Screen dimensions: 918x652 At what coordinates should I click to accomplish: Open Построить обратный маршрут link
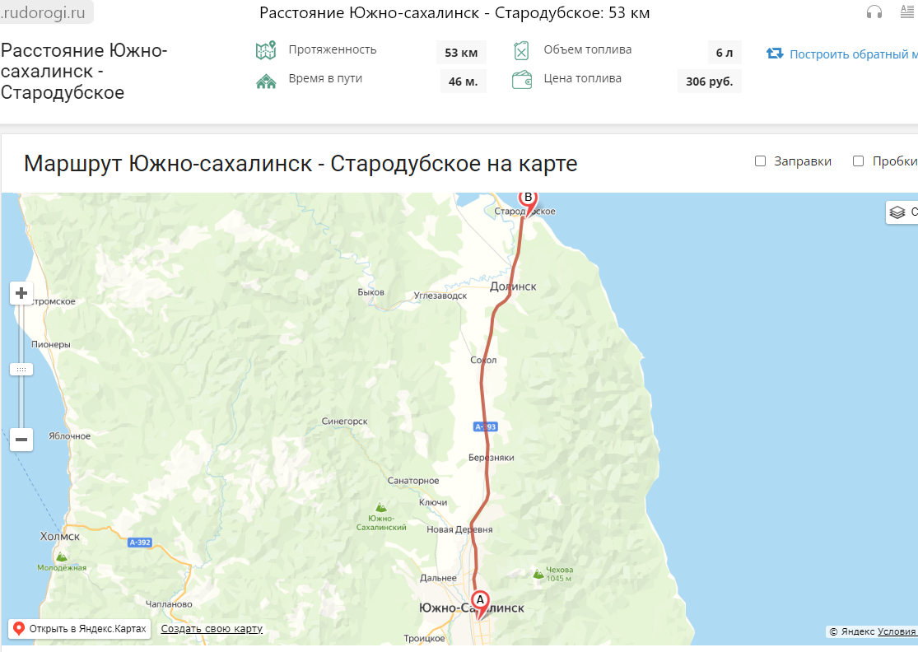854,54
